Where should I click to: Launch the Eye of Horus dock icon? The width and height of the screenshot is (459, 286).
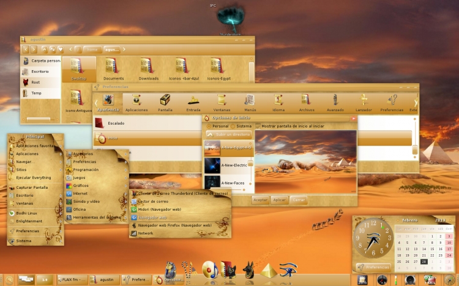(x=288, y=269)
